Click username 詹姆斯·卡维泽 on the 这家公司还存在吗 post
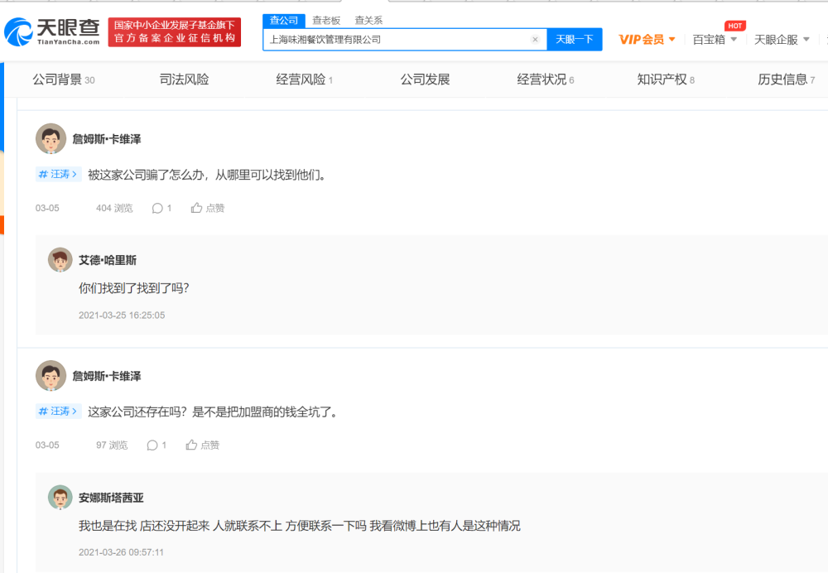Screen dimensions: 828x573 click(x=107, y=376)
